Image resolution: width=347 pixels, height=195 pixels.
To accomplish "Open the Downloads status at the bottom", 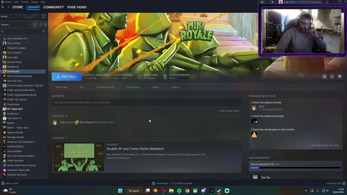I will tap(172, 183).
